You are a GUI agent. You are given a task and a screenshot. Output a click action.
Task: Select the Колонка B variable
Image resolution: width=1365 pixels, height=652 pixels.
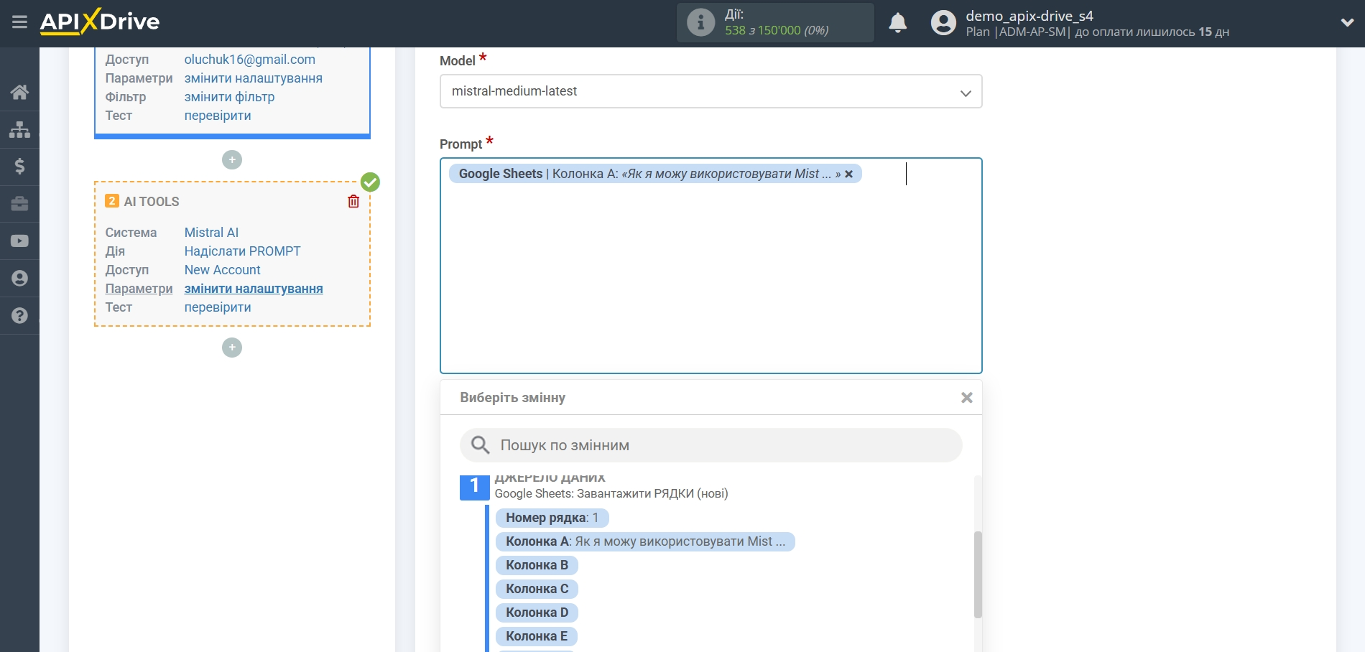pos(536,565)
